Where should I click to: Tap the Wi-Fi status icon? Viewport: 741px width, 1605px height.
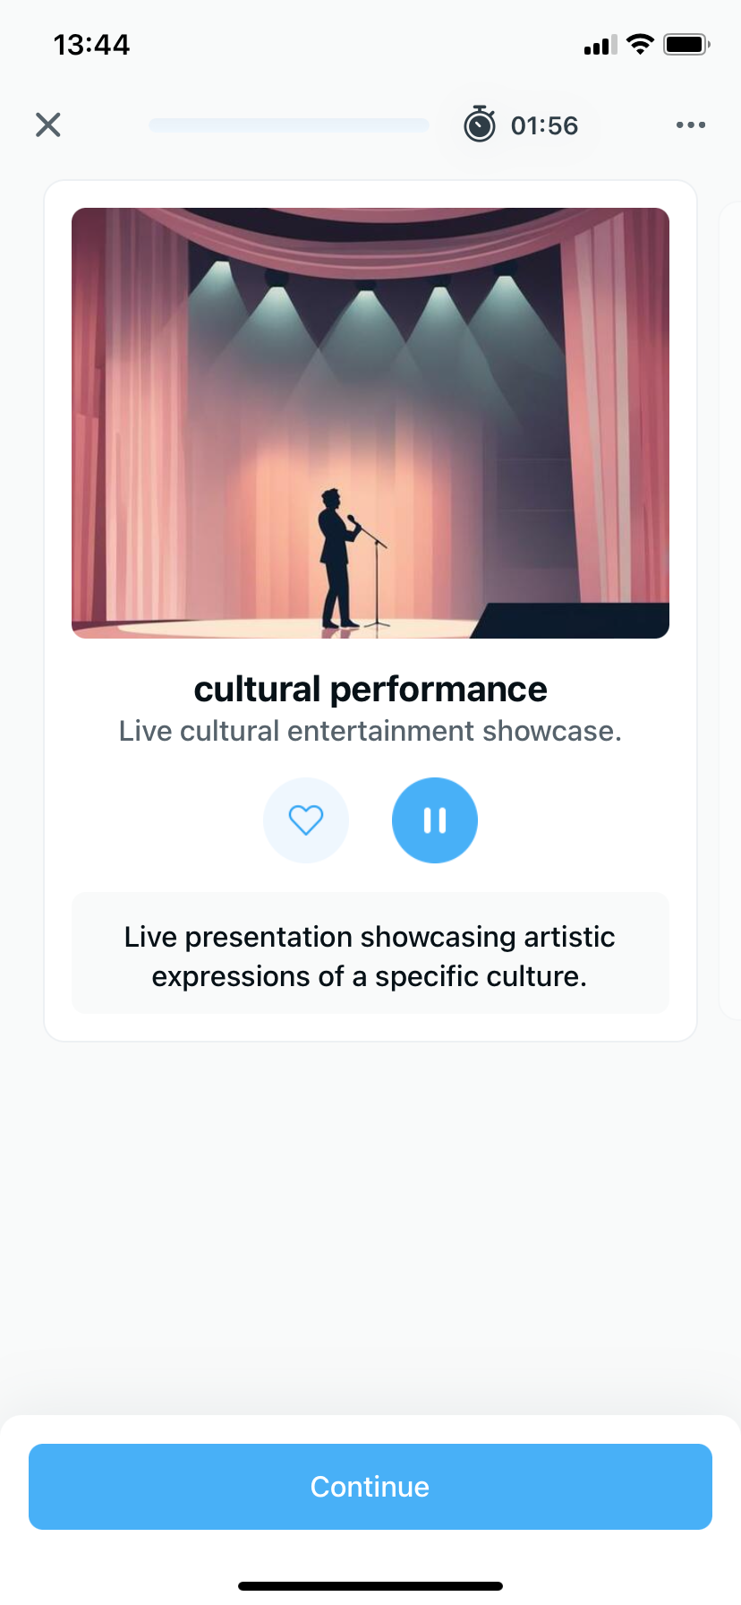click(640, 44)
